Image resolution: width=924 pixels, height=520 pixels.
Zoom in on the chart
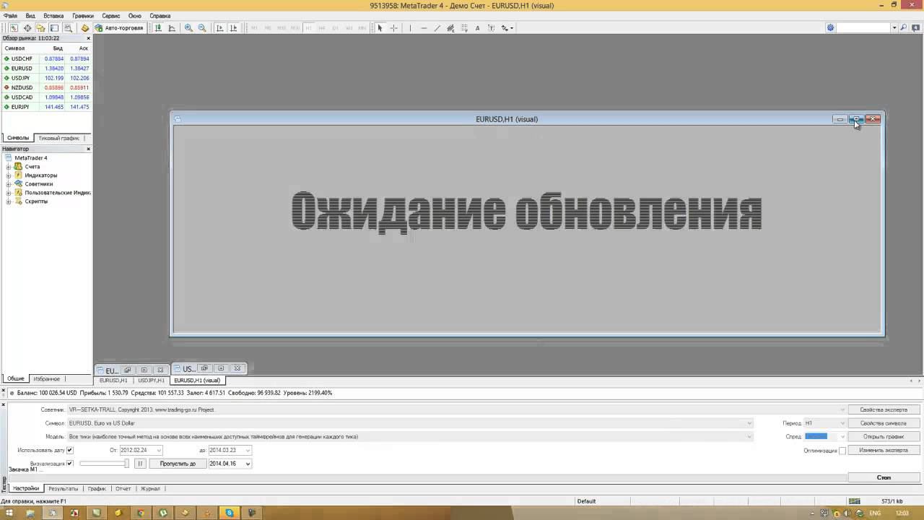(x=188, y=28)
